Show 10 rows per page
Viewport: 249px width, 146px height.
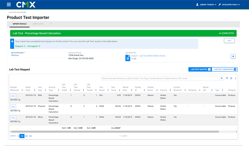coord(22,136)
